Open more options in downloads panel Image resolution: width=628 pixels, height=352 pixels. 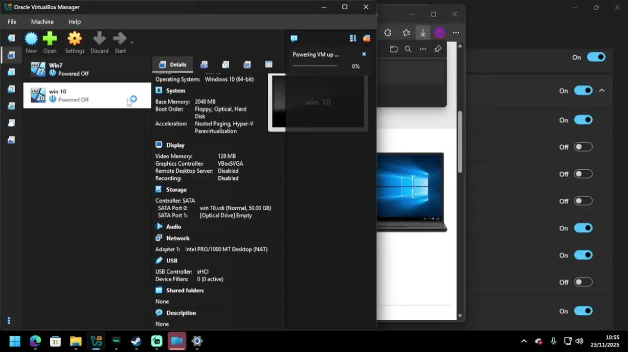423,49
